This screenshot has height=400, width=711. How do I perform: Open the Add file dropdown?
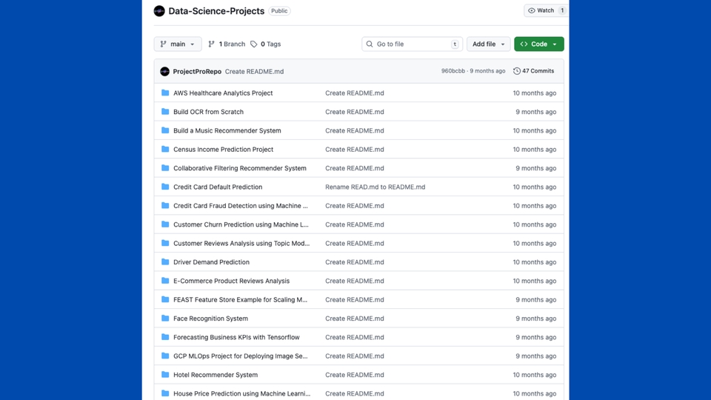(488, 44)
